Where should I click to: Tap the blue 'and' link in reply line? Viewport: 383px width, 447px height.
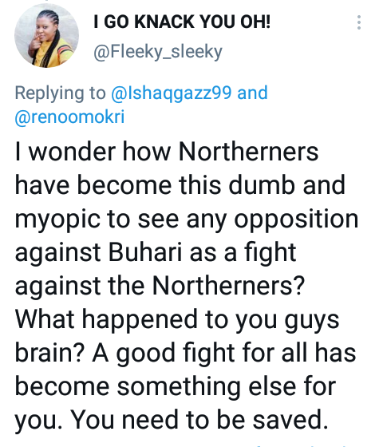(x=252, y=93)
